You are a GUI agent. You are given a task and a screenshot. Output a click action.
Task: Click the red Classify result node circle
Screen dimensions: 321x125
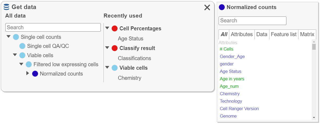(x=115, y=48)
